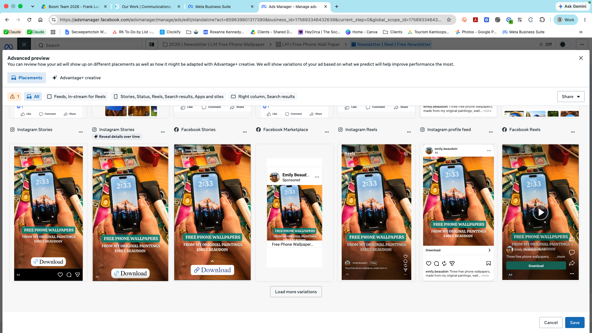Image resolution: width=592 pixels, height=333 pixels.
Task: Open the Meta logo home icon
Action: (x=9, y=46)
